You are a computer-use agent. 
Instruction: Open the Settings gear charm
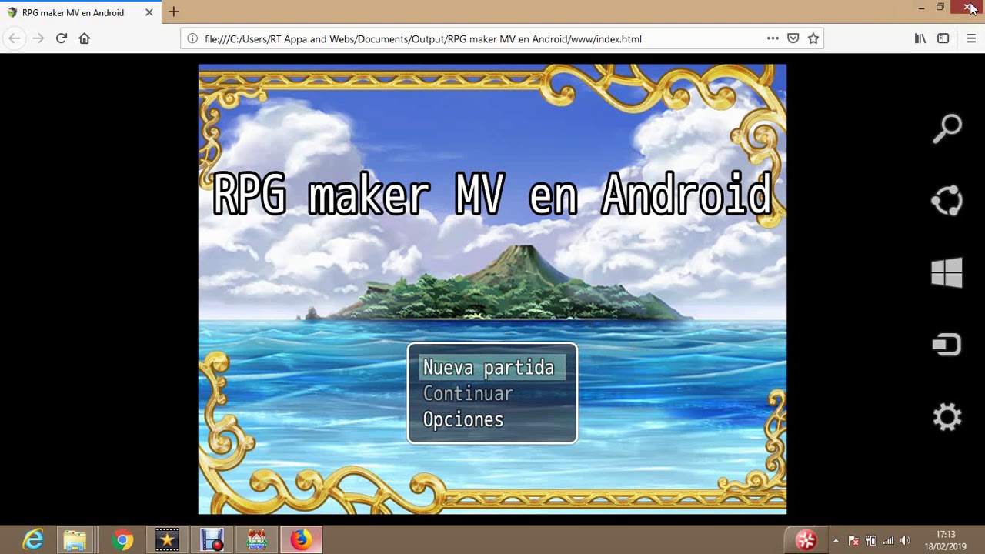pyautogui.click(x=947, y=417)
